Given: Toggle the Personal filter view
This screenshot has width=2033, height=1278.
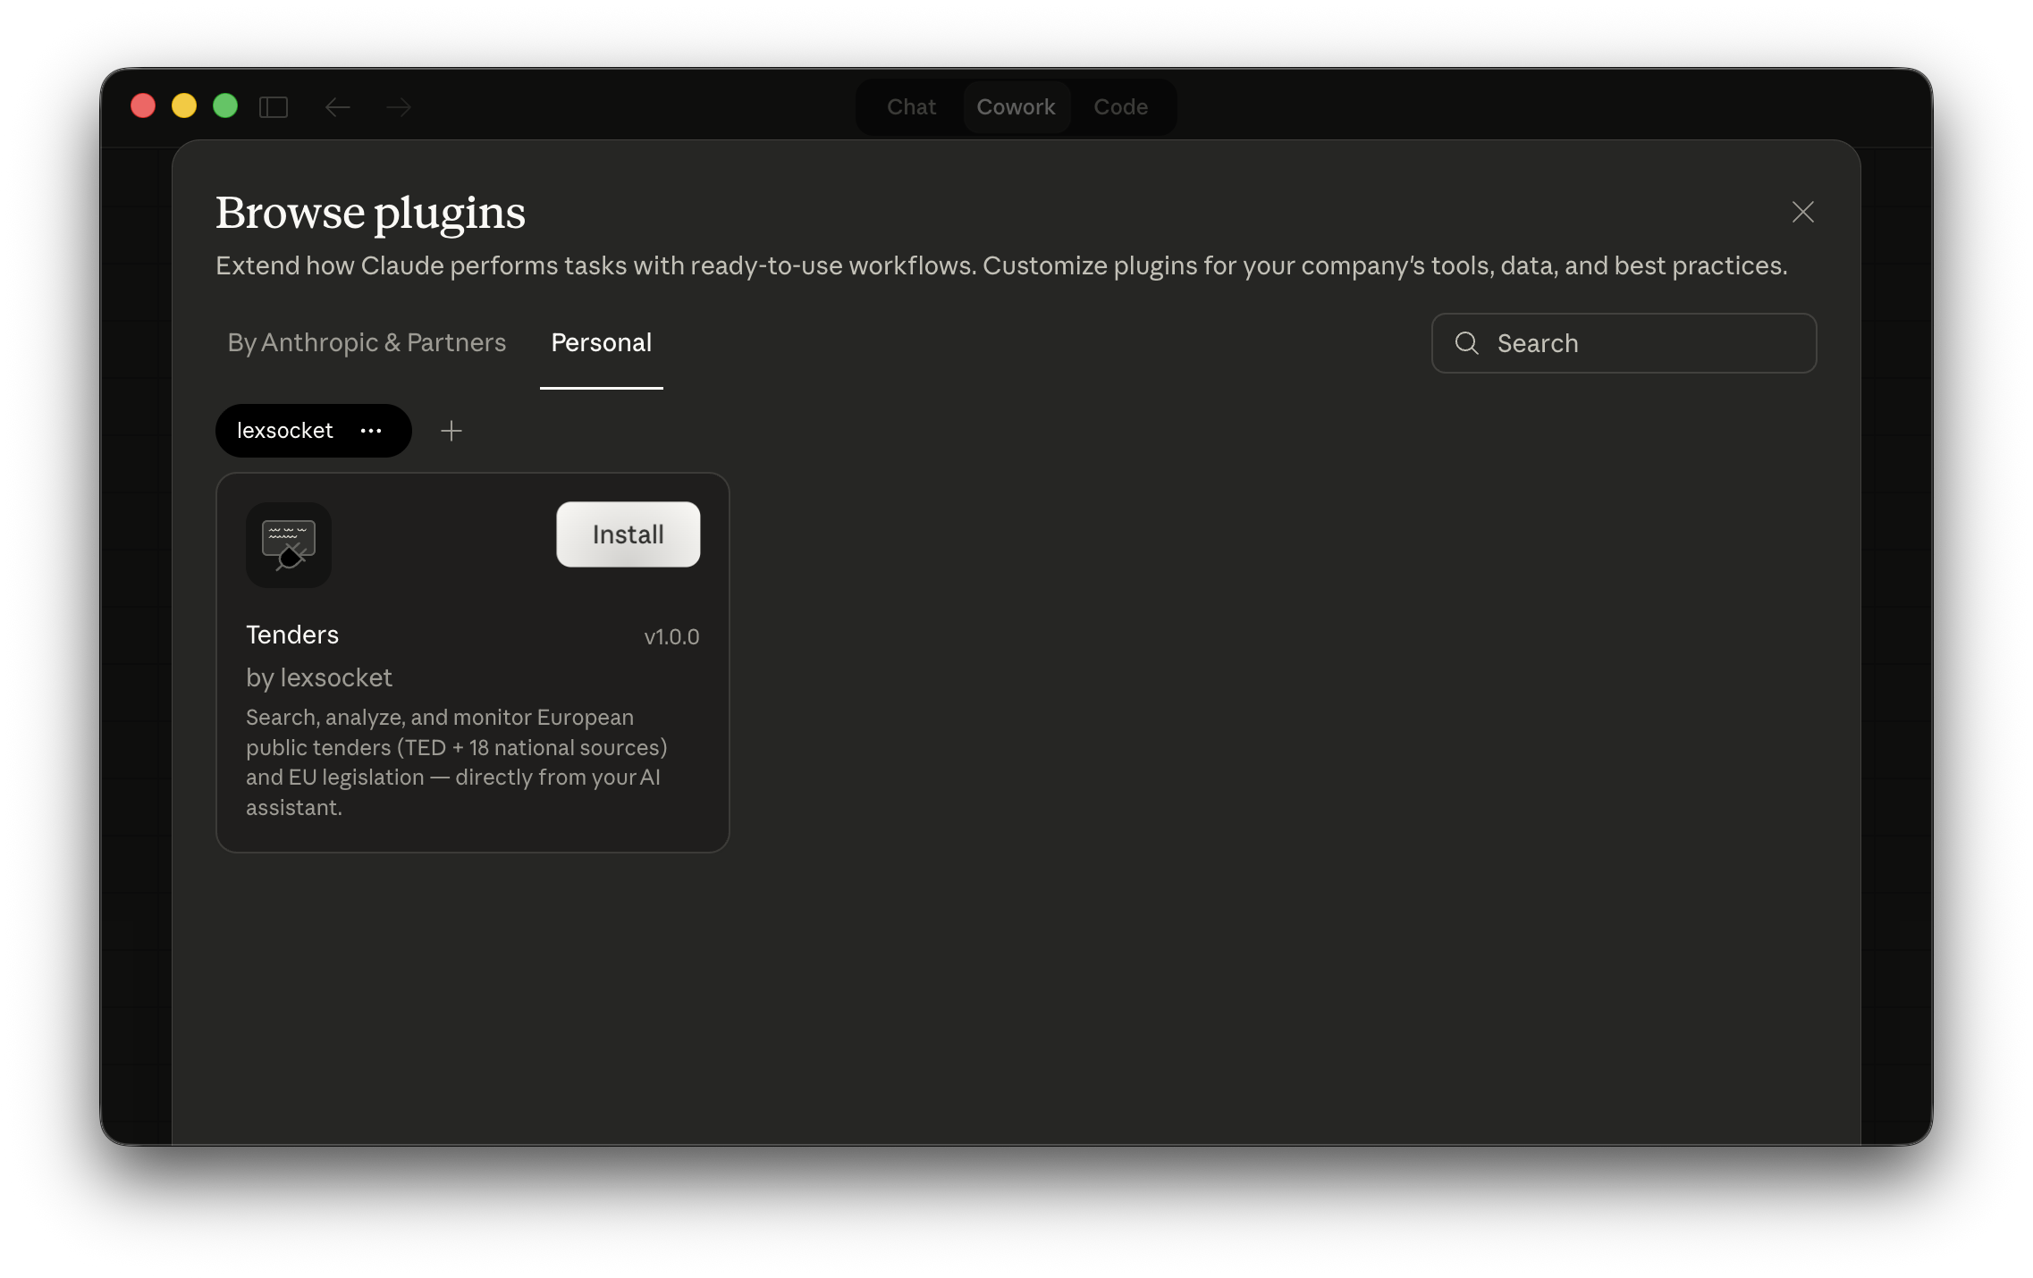Looking at the screenshot, I should (x=601, y=343).
